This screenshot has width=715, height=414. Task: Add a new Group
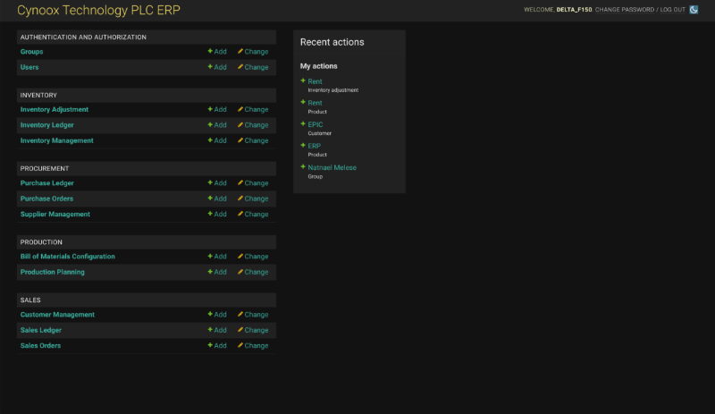pyautogui.click(x=217, y=52)
